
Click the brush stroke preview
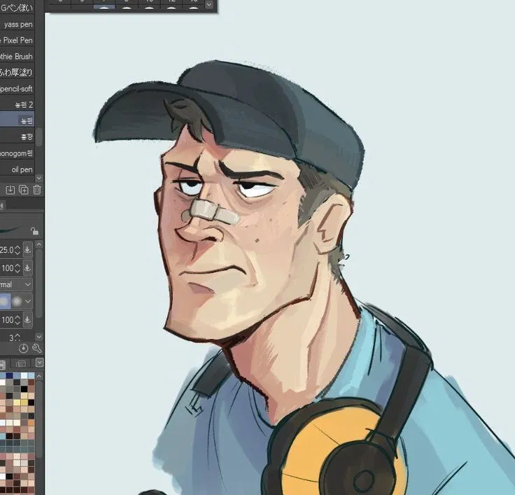[11, 229]
